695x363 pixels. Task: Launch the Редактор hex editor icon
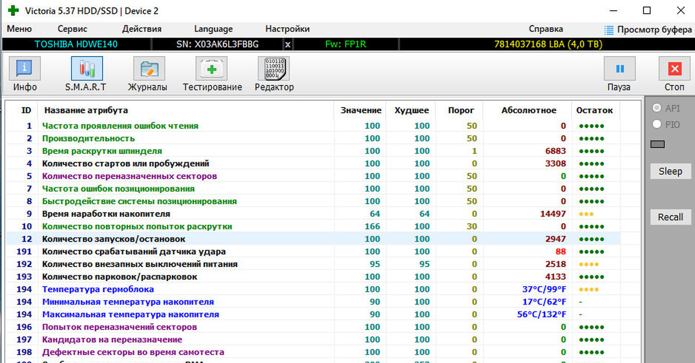(274, 69)
